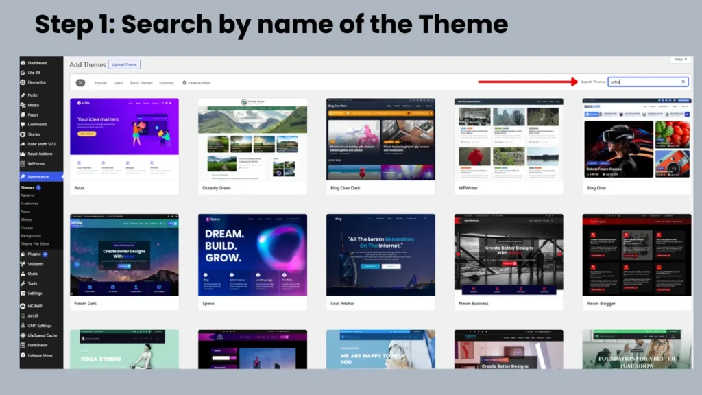Click the Dashboard icon in sidebar

click(23, 62)
